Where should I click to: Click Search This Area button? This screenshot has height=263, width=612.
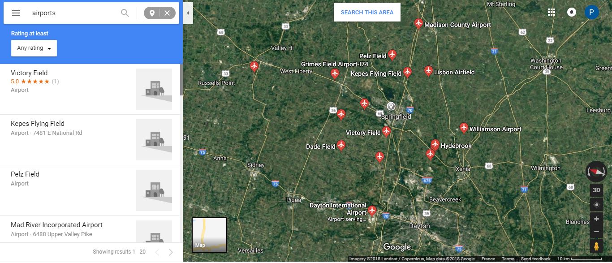click(367, 13)
